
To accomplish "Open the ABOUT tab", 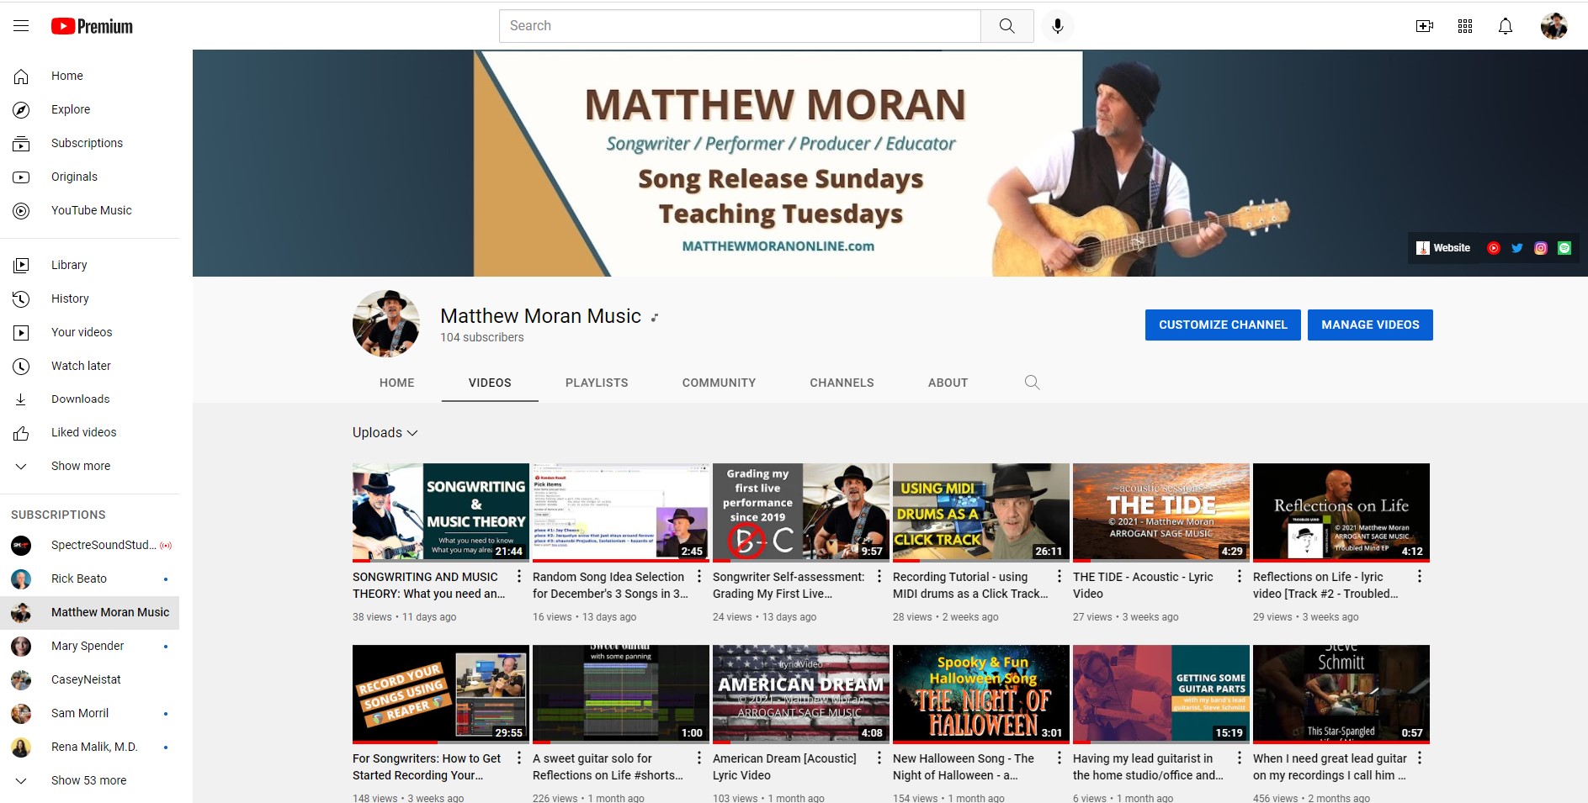I will (948, 383).
